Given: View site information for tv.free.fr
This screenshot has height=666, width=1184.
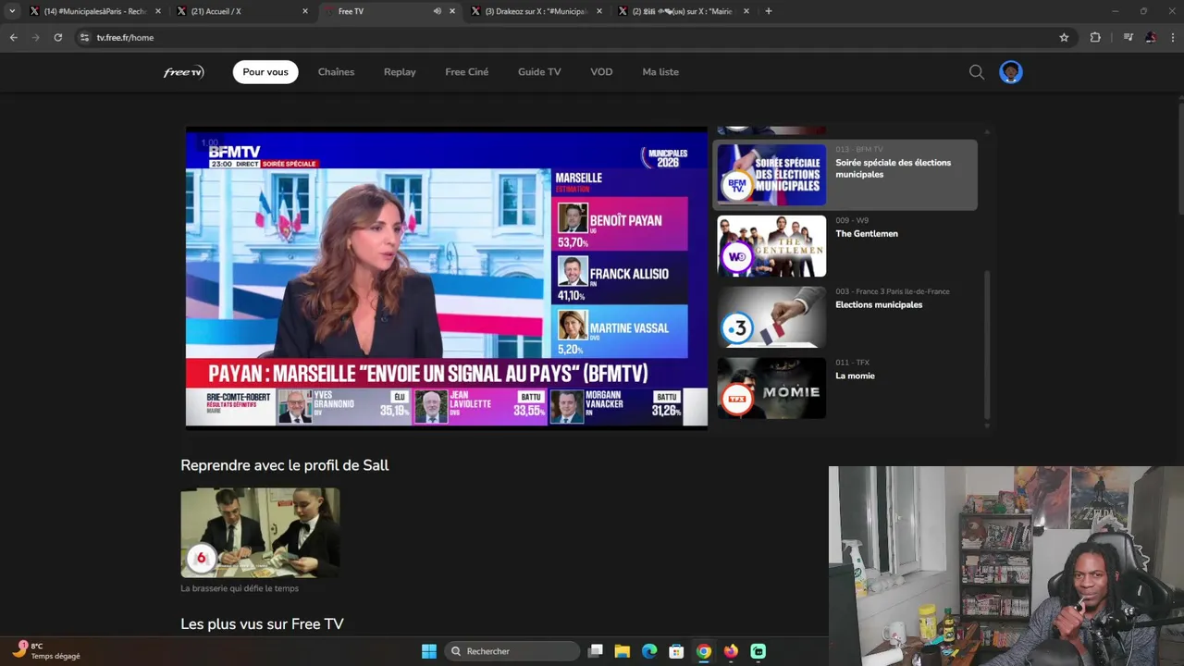Looking at the screenshot, I should pos(84,37).
